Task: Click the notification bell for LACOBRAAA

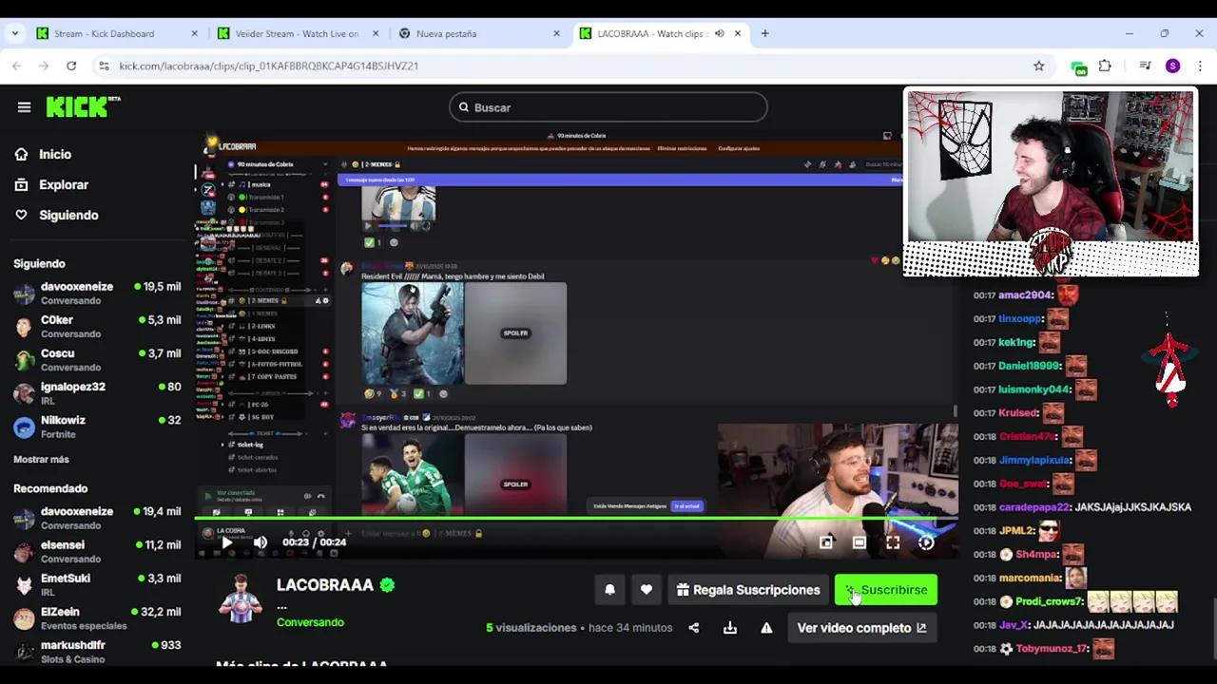Action: (x=609, y=590)
